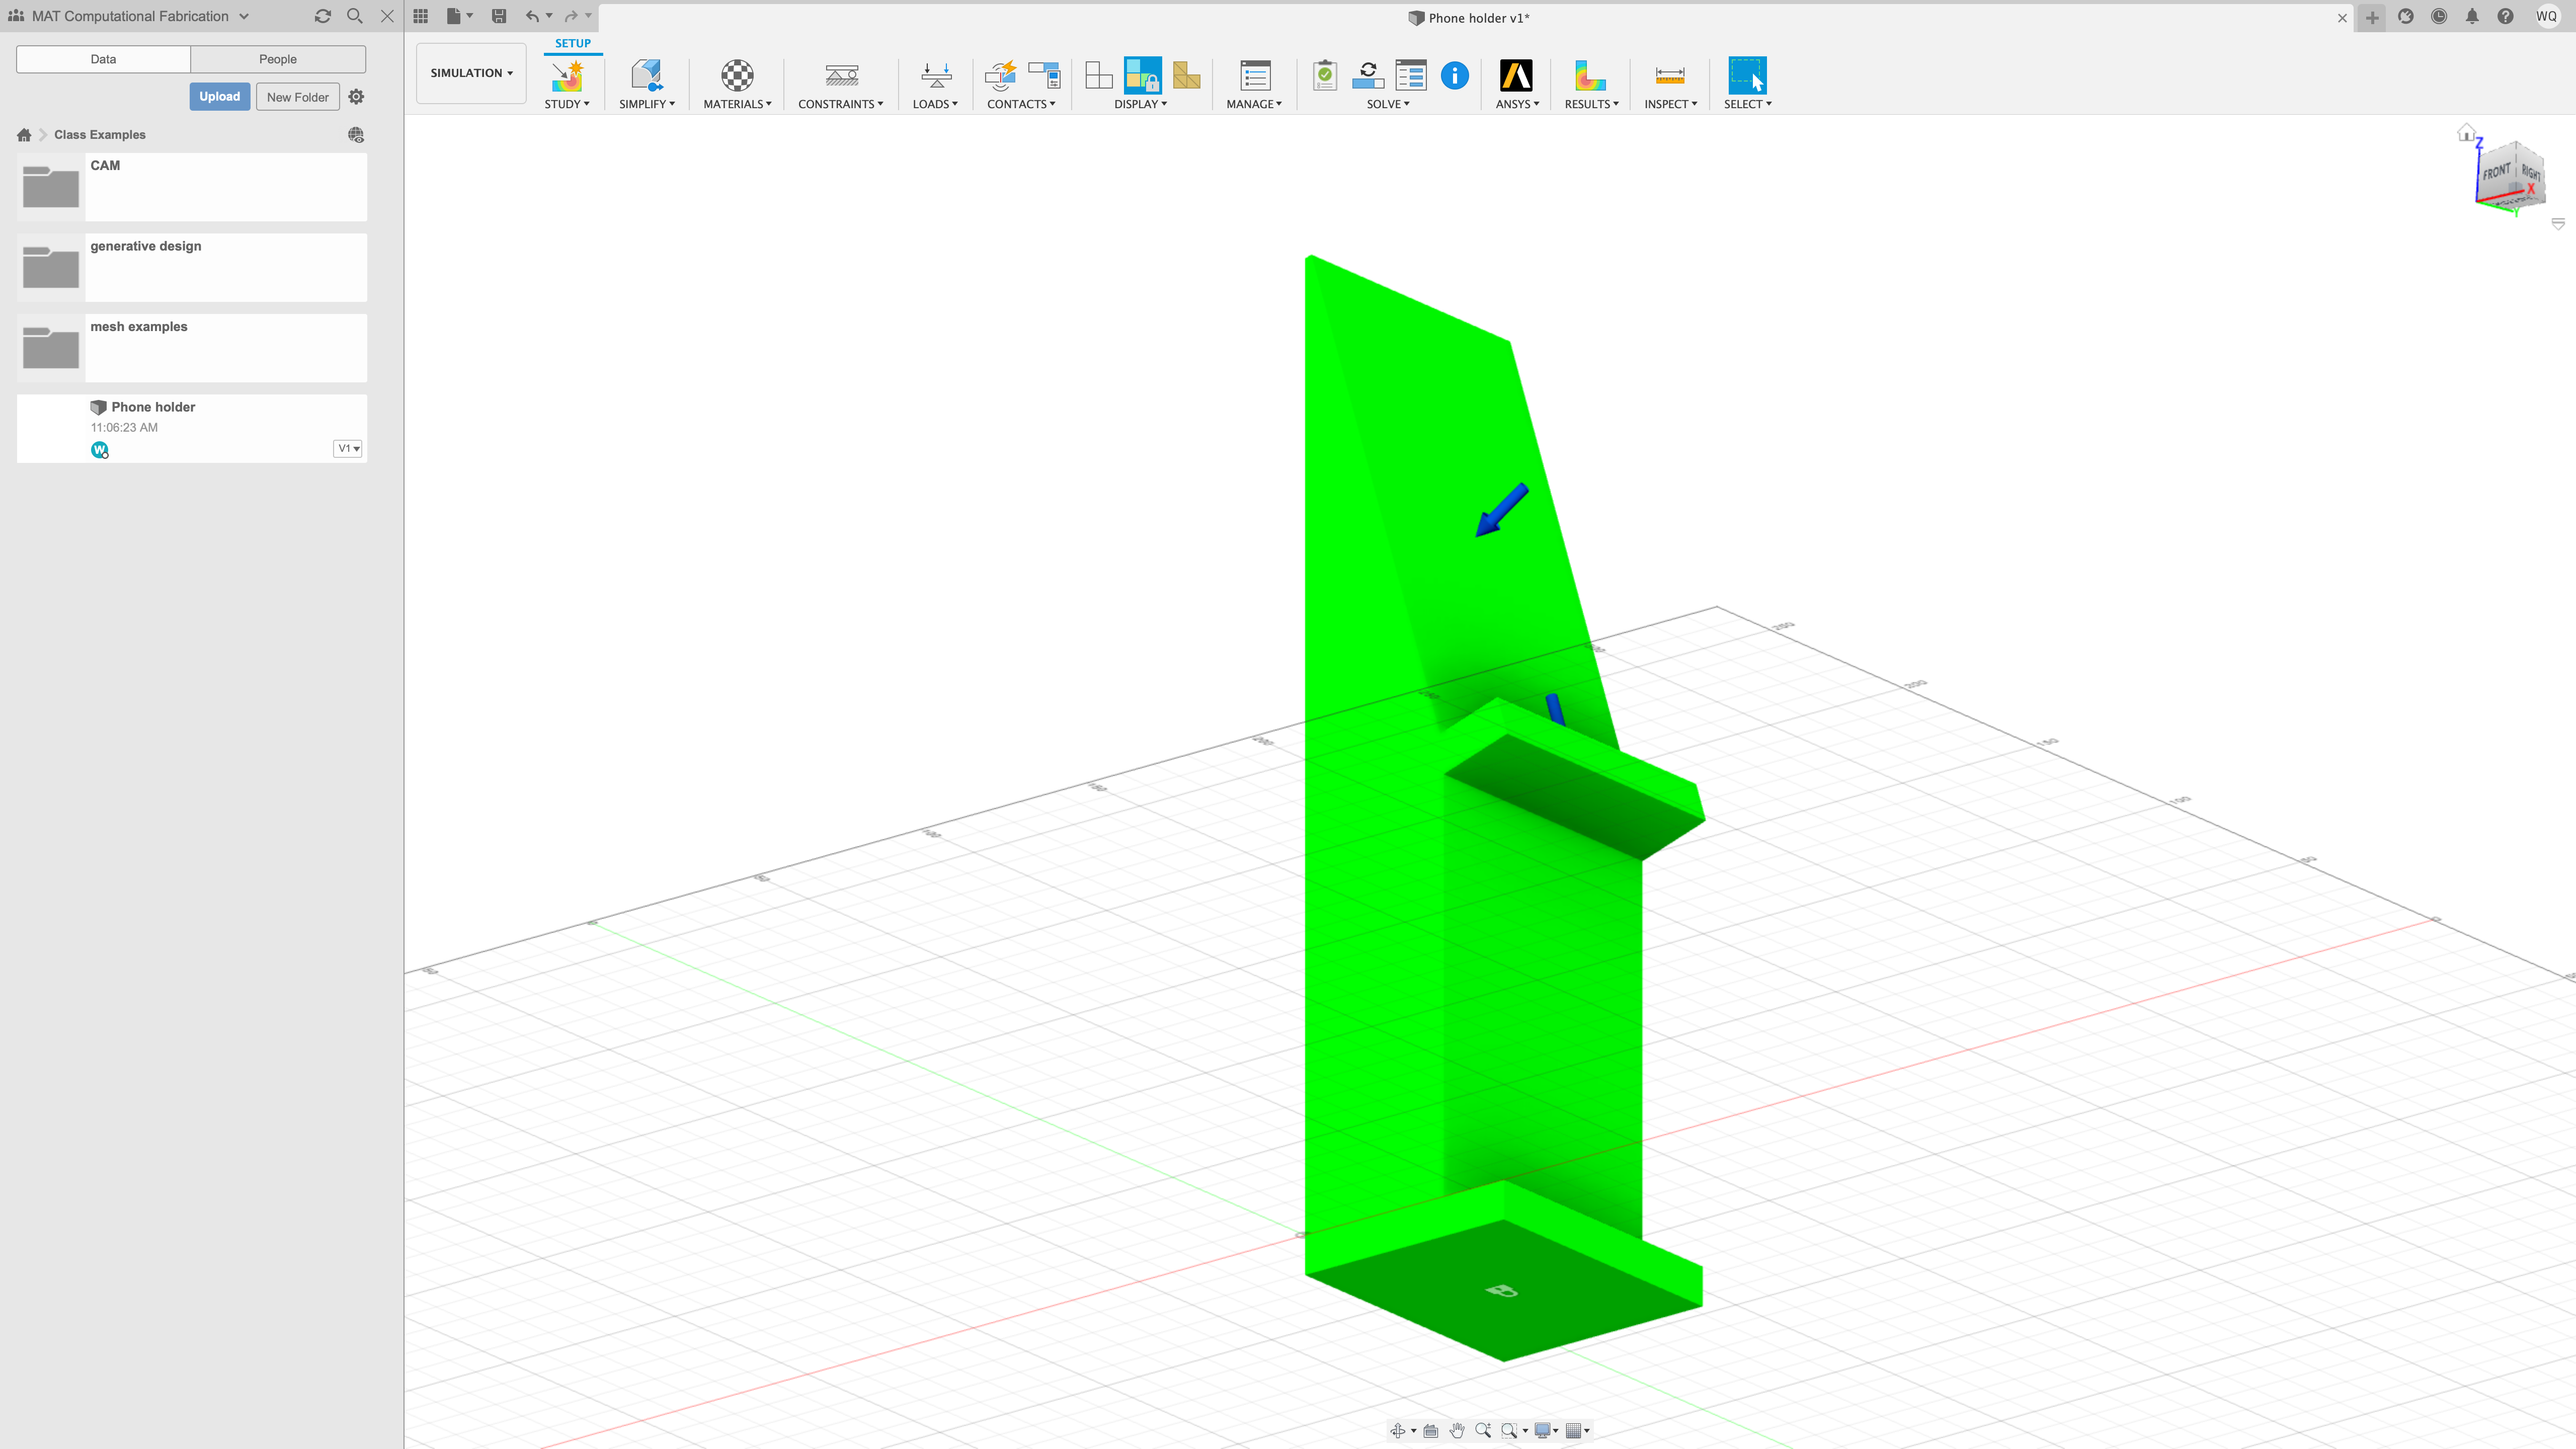Click the Zoom magnifier icon
The image size is (2576, 1449).
coord(1483,1431)
